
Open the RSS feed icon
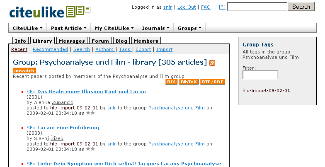pos(212,63)
